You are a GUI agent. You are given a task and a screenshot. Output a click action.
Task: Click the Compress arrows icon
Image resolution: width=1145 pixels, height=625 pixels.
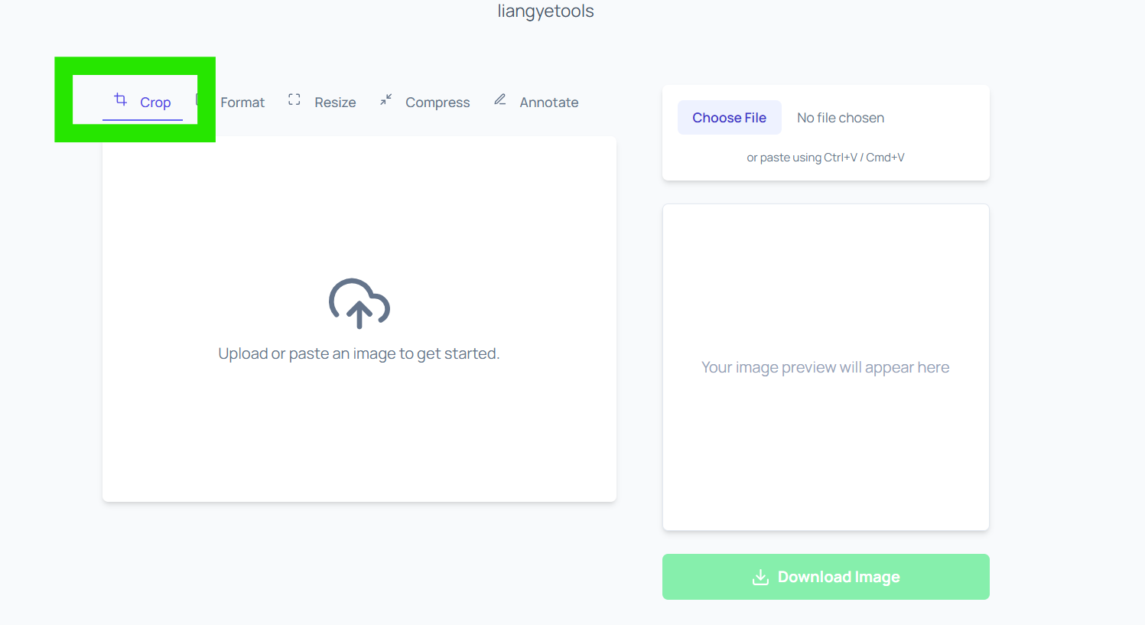[x=385, y=99]
